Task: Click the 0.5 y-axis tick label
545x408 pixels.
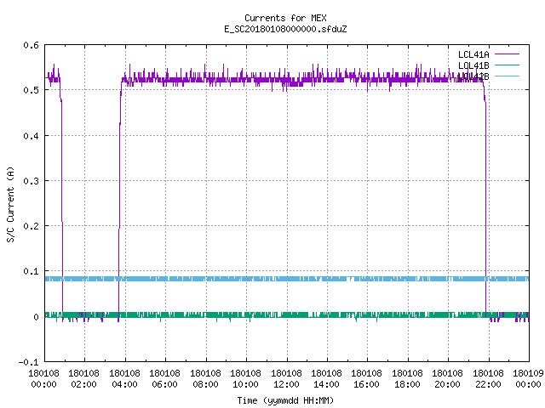Action: 31,90
